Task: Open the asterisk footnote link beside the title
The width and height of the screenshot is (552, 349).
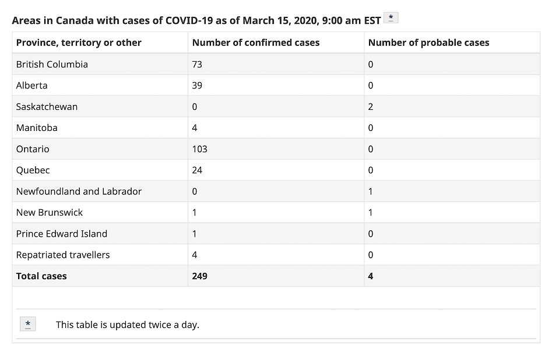Action: coord(391,17)
